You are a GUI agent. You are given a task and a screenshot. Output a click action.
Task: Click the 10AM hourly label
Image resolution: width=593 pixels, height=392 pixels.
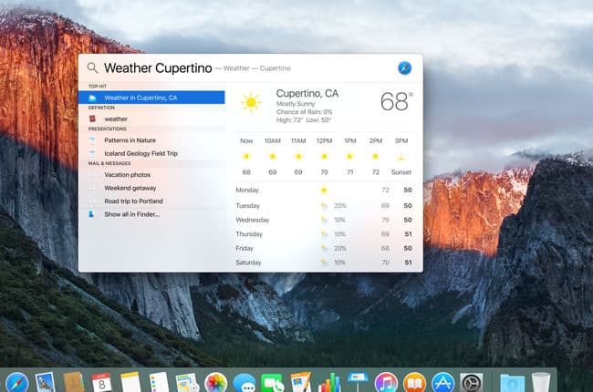pyautogui.click(x=272, y=140)
